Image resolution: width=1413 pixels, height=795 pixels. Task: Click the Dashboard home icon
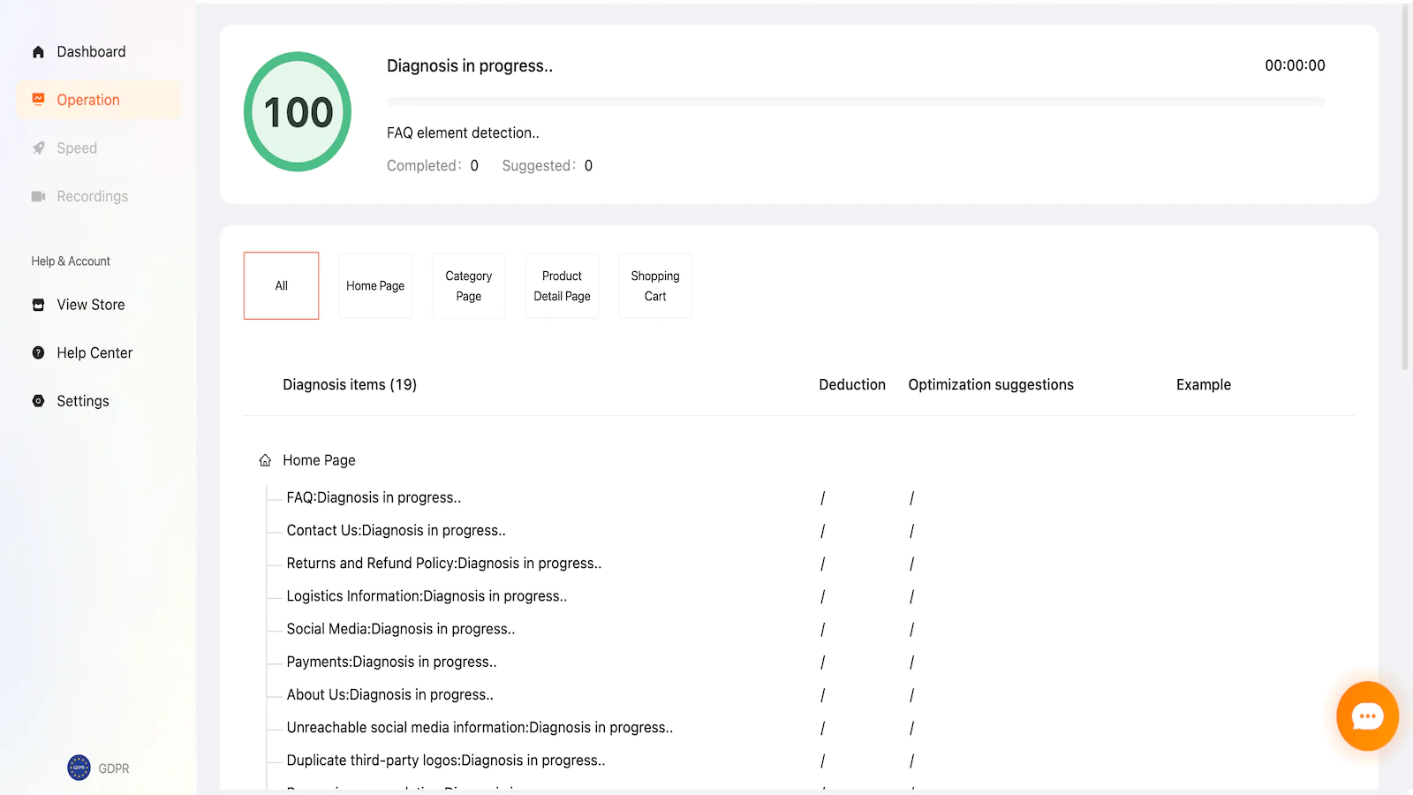click(38, 52)
